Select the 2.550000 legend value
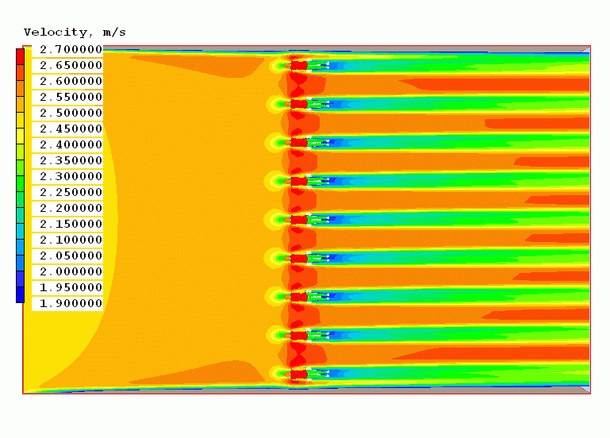The image size is (610, 438). pyautogui.click(x=71, y=98)
